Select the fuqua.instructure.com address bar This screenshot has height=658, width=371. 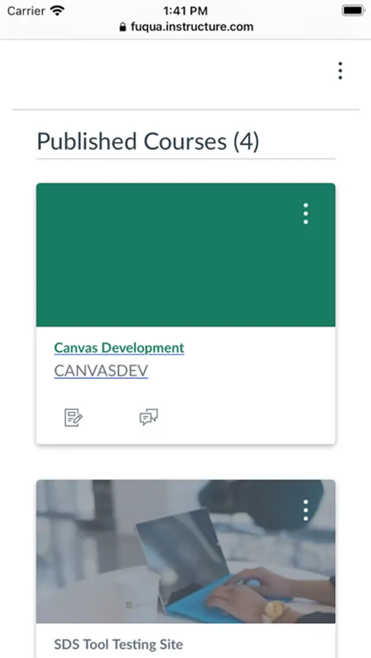(186, 27)
